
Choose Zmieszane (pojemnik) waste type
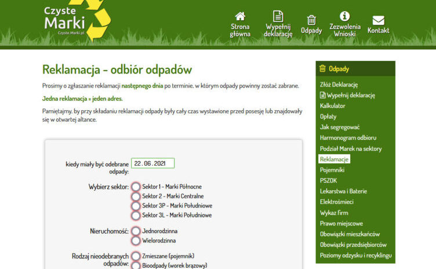pos(136,256)
